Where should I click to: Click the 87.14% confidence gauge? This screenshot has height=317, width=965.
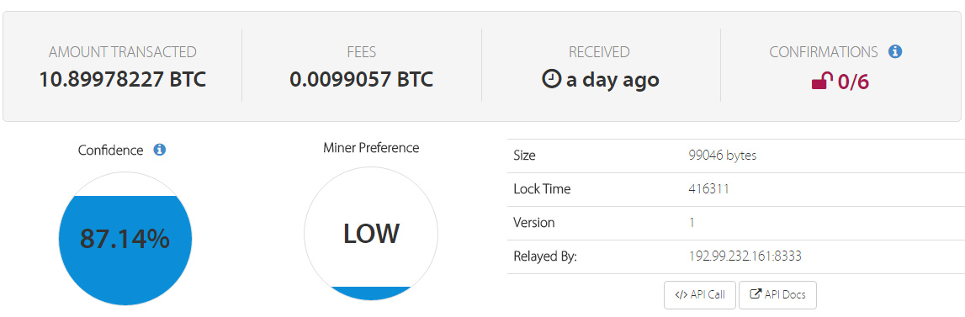coord(125,239)
